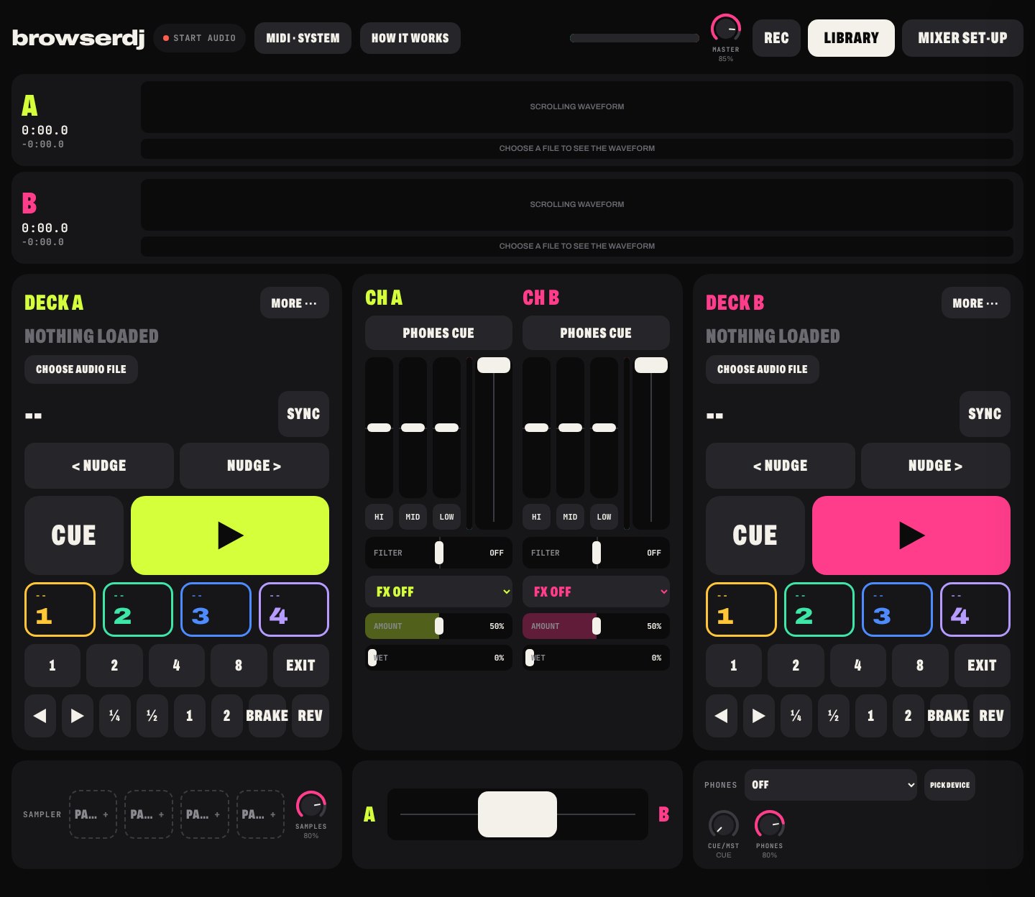Open the MIDI · System menu
The height and width of the screenshot is (897, 1035).
pyautogui.click(x=303, y=38)
